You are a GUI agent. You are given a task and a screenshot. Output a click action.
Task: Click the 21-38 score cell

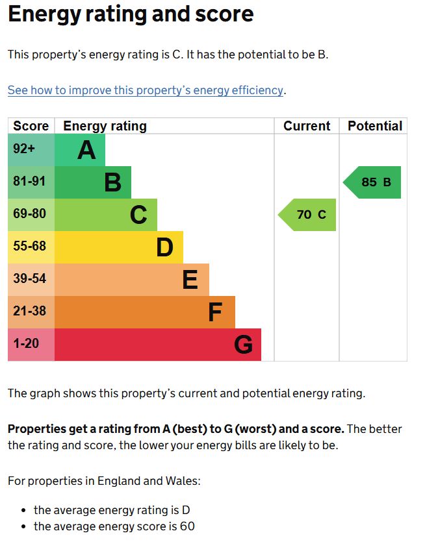pos(31,312)
